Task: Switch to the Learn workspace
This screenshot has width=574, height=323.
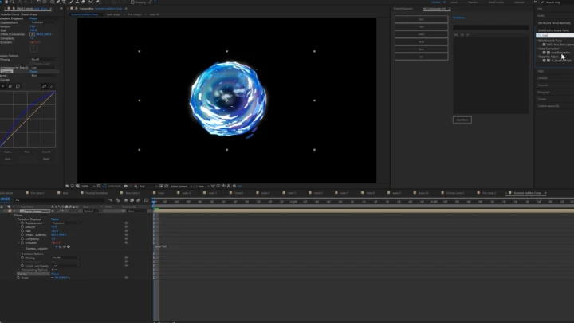Action: [x=454, y=2]
